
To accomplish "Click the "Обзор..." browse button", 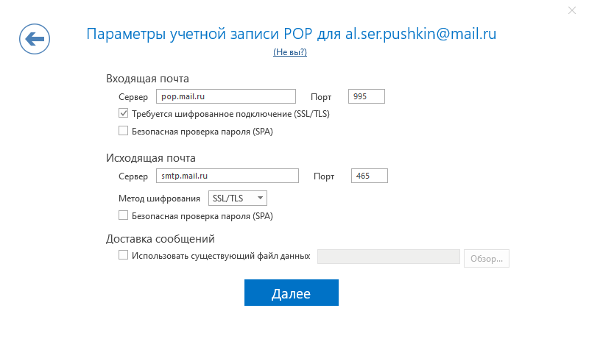I will 487,259.
